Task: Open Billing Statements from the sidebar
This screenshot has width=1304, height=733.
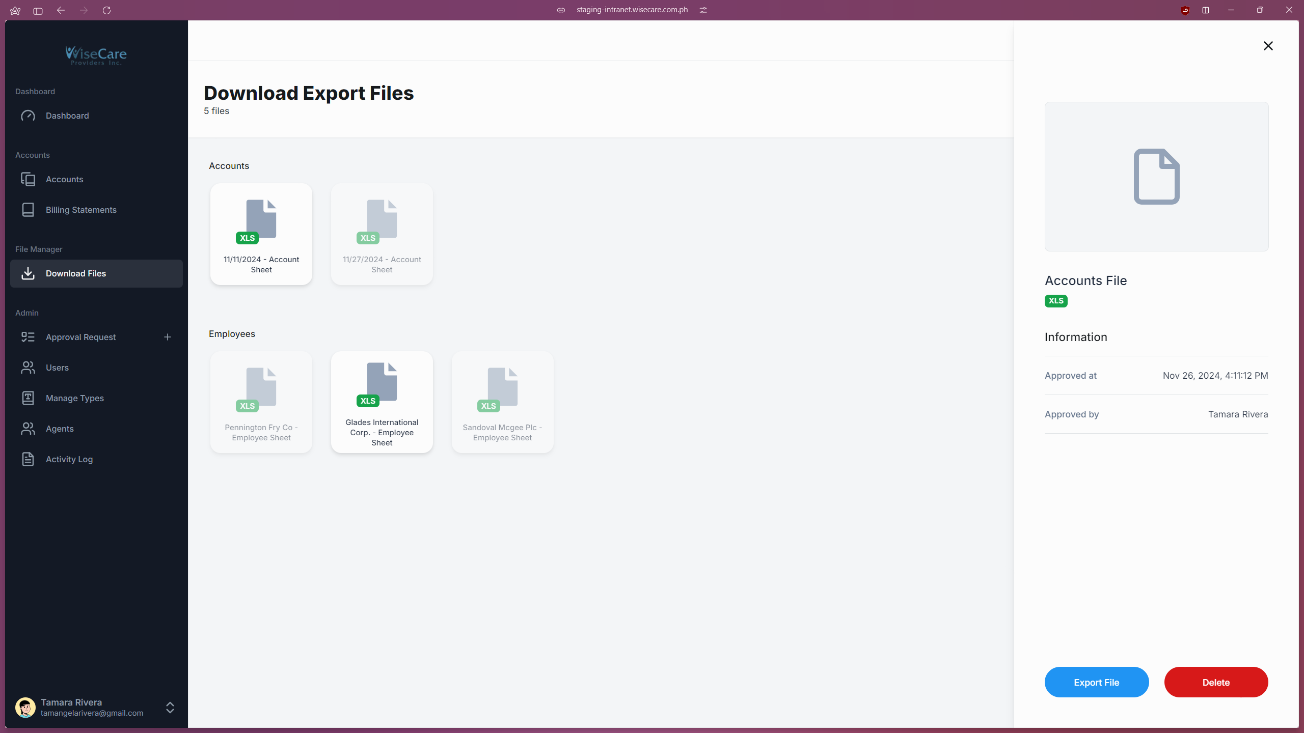Action: click(x=29, y=210)
